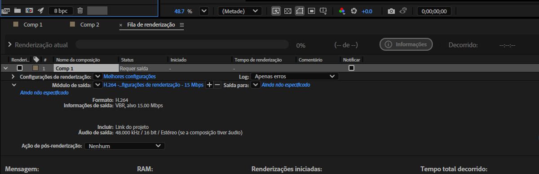Click the render progress bar

point(182,44)
